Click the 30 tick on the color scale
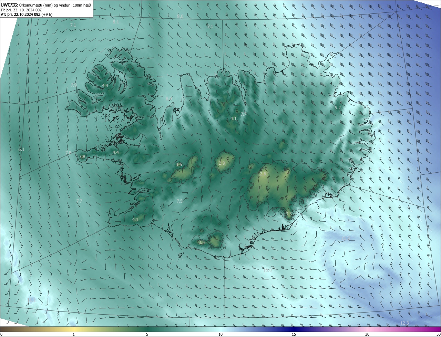 [367, 334]
